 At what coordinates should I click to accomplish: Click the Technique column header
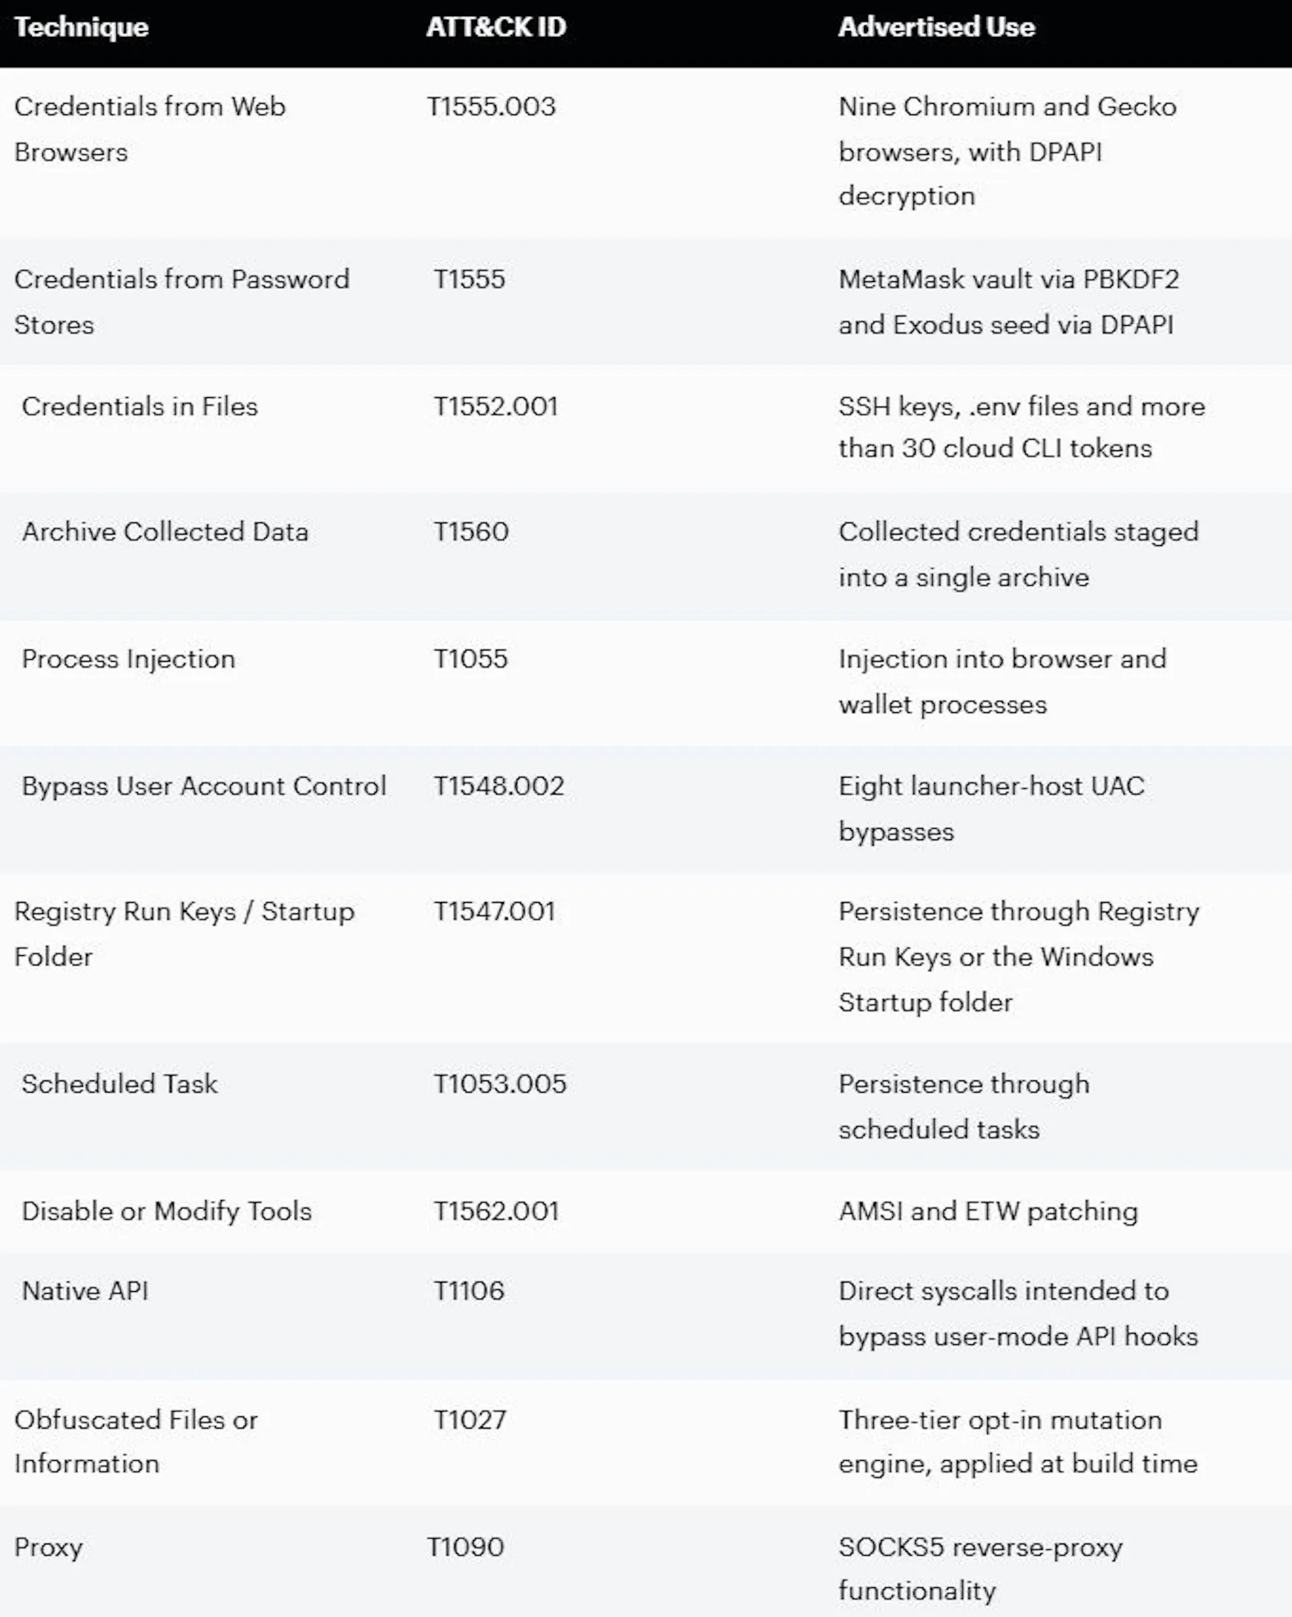point(81,28)
